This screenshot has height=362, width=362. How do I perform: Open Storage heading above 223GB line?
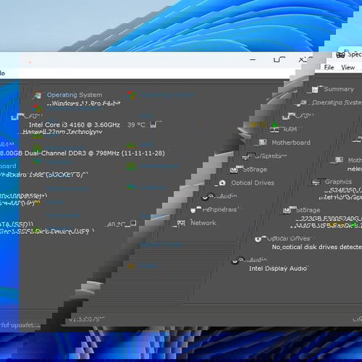tap(308, 210)
